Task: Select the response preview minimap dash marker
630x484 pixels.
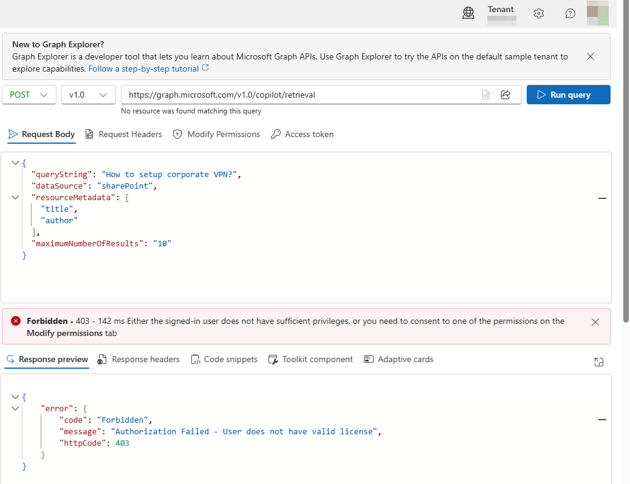Action: (602, 420)
